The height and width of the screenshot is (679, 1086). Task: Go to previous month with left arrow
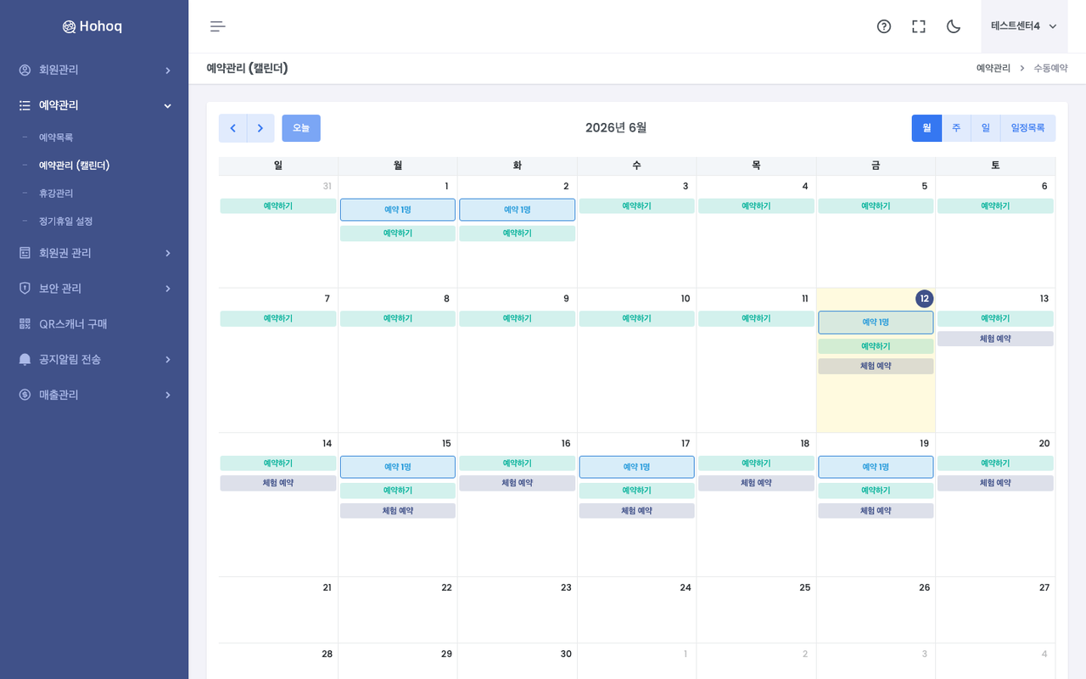[x=232, y=128]
